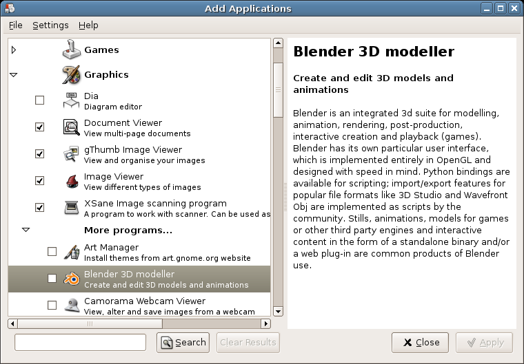
Task: Click the Games joystick icon
Action: point(72,50)
